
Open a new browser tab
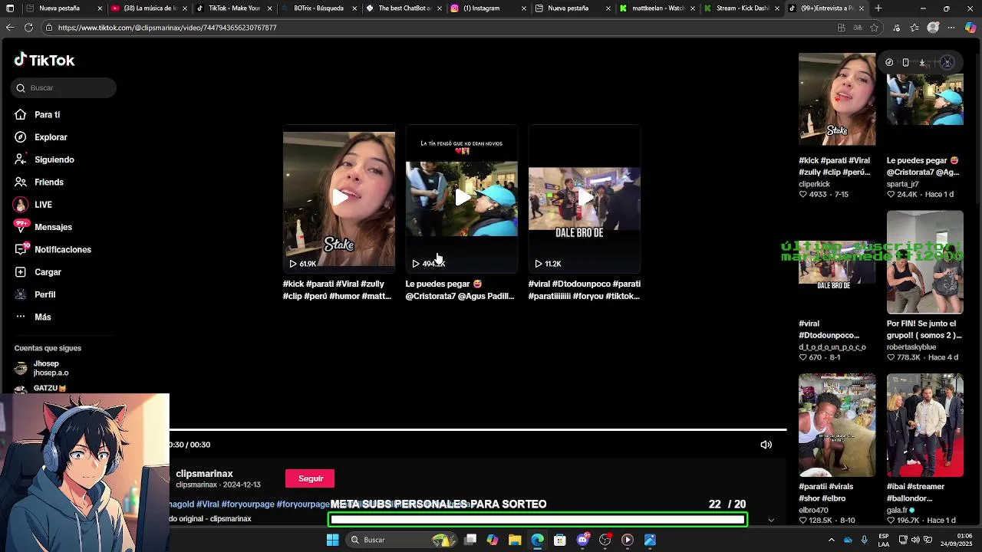pyautogui.click(x=878, y=8)
